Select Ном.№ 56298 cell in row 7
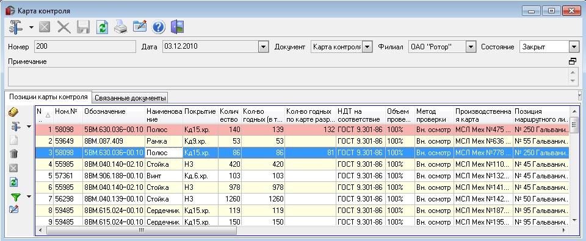The height and width of the screenshot is (241, 586). point(68,199)
